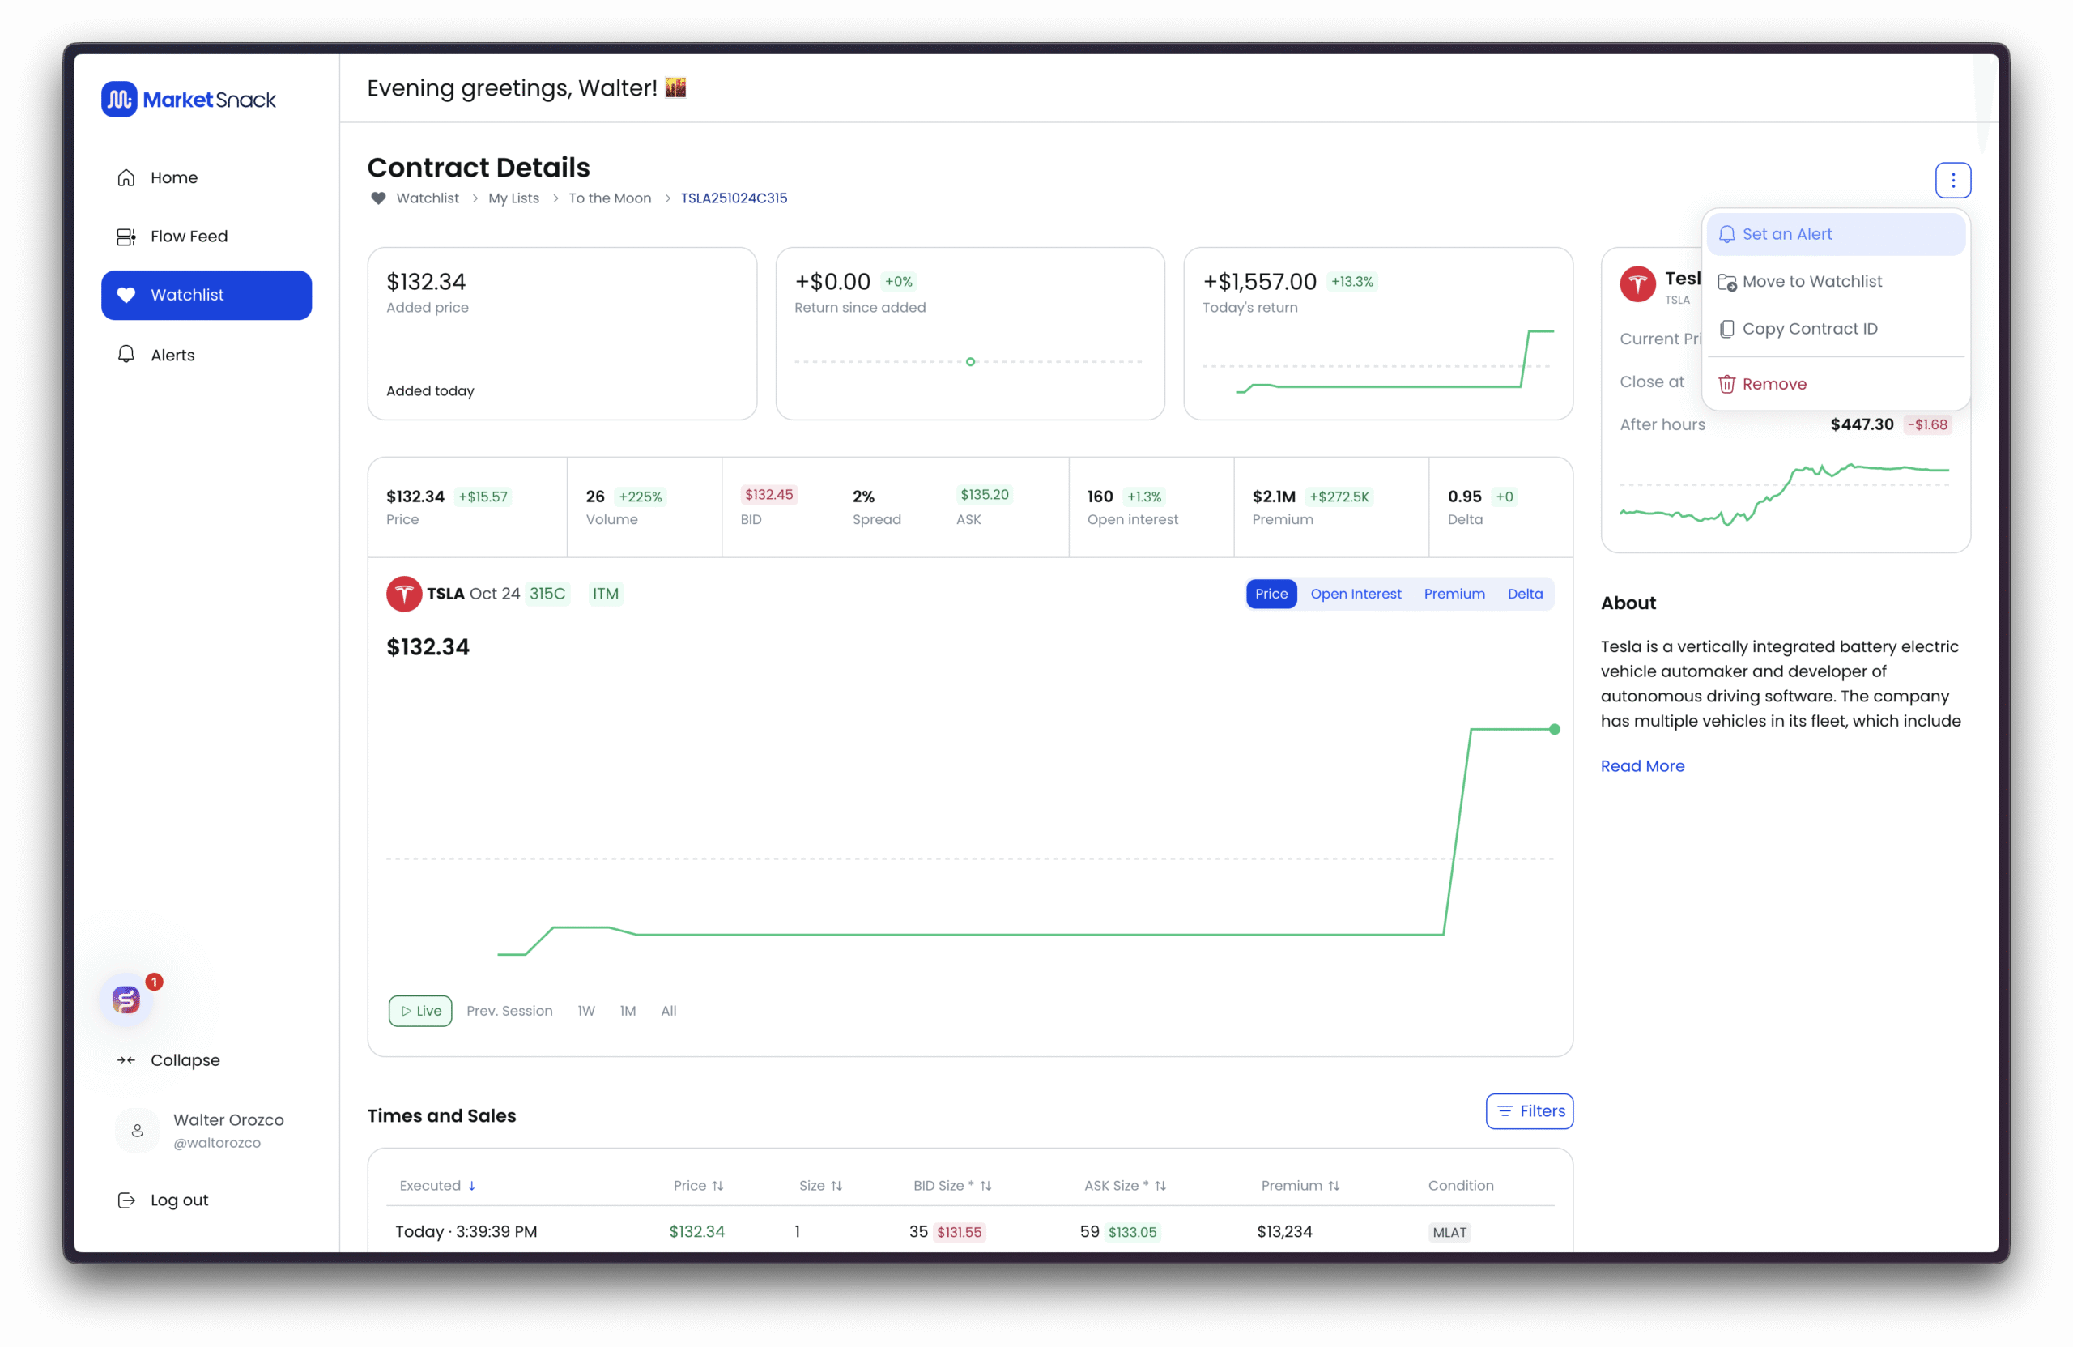This screenshot has width=2073, height=1347.
Task: Sort the table by Price column
Action: 698,1185
